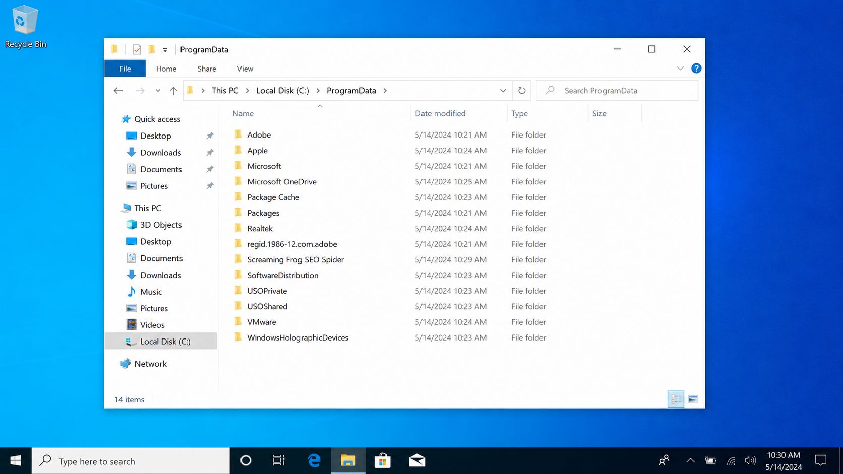This screenshot has height=474, width=843.
Task: Select the SoftwareDistribution folder
Action: click(x=283, y=276)
